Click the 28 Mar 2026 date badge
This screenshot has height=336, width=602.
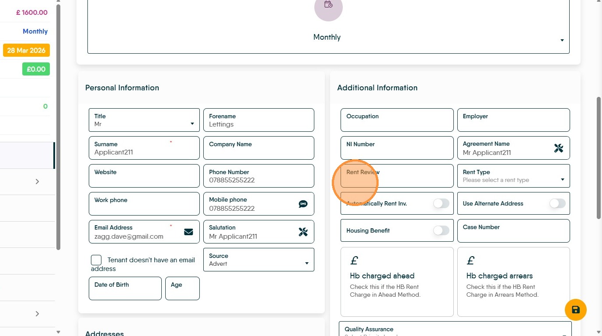pos(26,50)
